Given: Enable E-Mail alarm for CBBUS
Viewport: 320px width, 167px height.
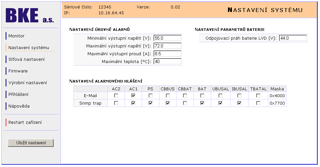Looking at the screenshot, I should pos(167,96).
